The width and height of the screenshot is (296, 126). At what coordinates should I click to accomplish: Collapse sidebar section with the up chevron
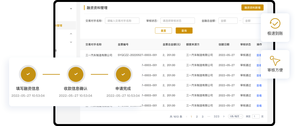click(71, 34)
